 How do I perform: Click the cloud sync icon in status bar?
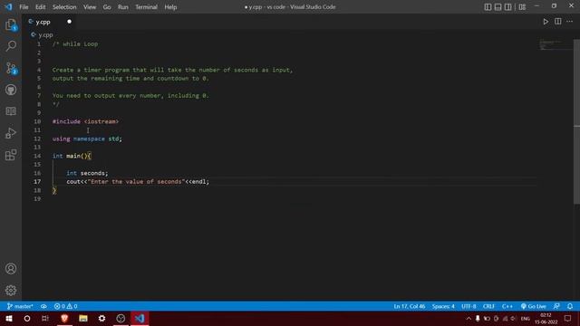[43, 306]
